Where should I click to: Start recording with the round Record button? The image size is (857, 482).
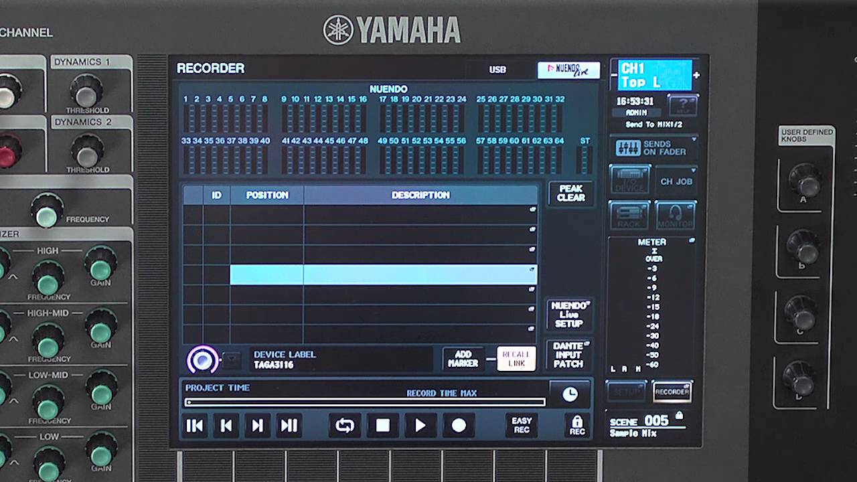pos(459,426)
